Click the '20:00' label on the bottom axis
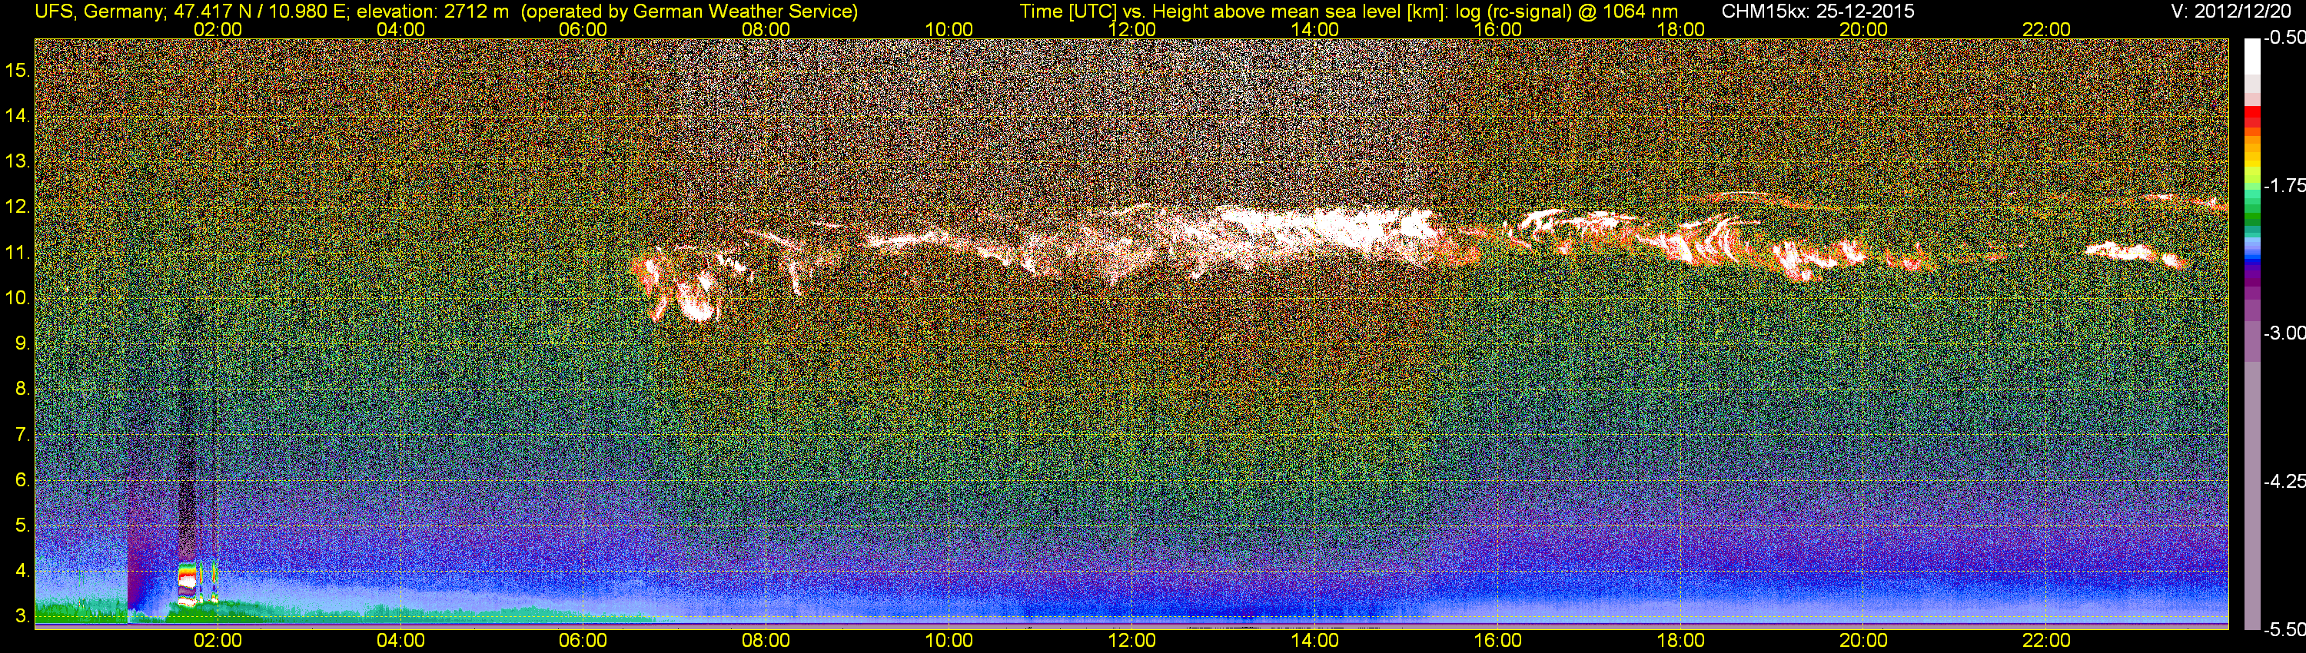The height and width of the screenshot is (653, 2306). click(1864, 641)
